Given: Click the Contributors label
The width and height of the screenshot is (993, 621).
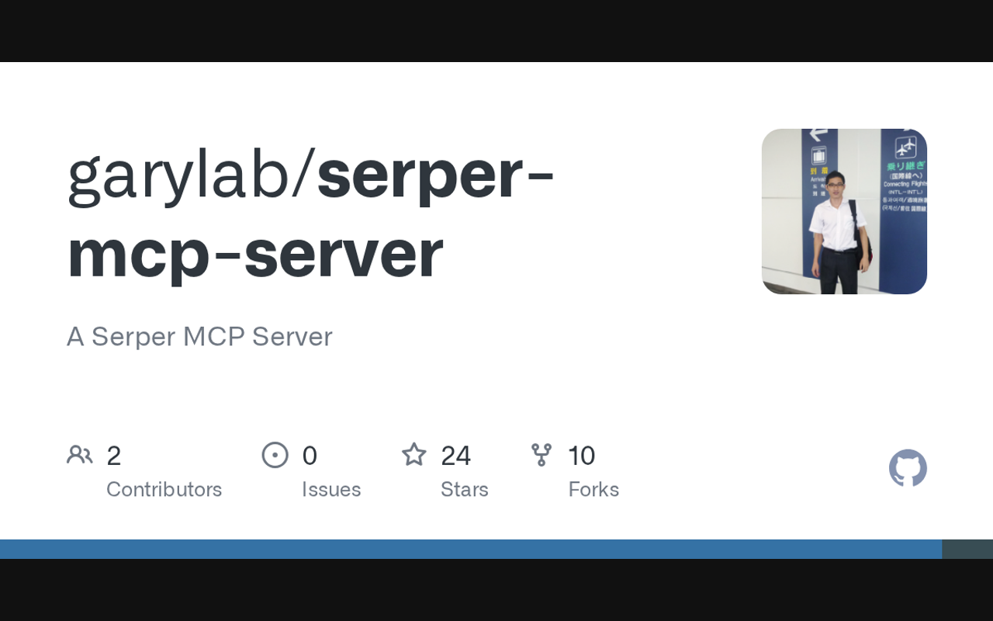Looking at the screenshot, I should click(164, 489).
